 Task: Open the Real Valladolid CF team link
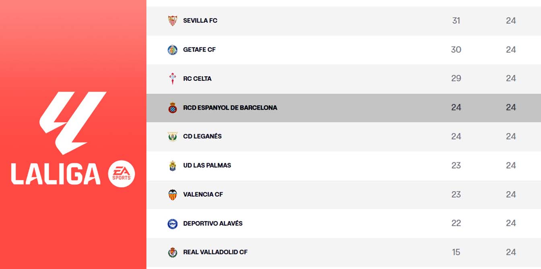point(215,252)
